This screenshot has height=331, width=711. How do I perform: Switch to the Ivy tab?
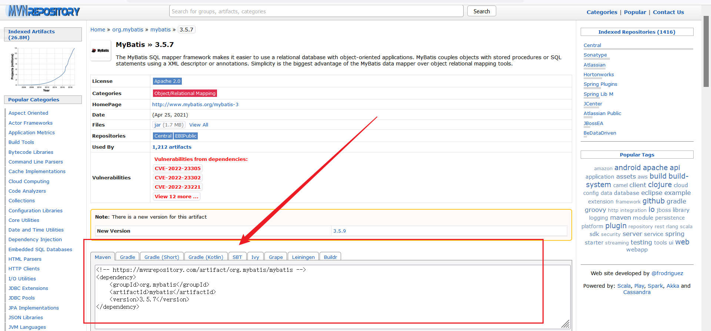pos(255,257)
